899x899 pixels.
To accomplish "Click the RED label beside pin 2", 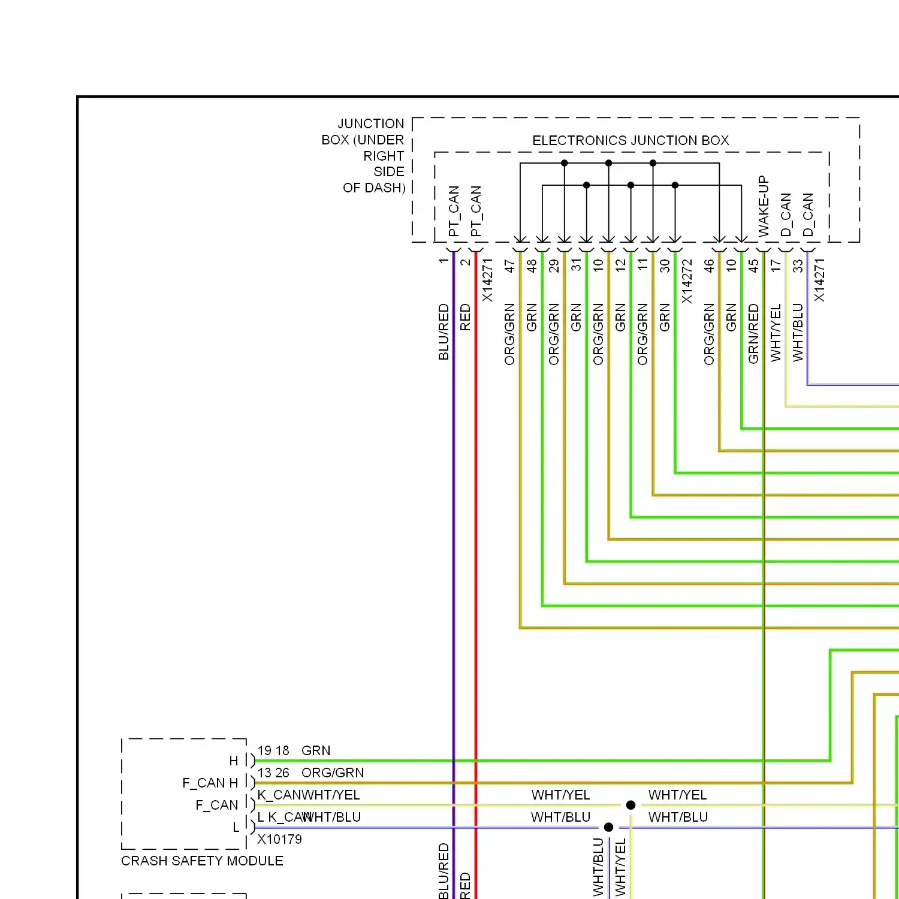I will [465, 318].
